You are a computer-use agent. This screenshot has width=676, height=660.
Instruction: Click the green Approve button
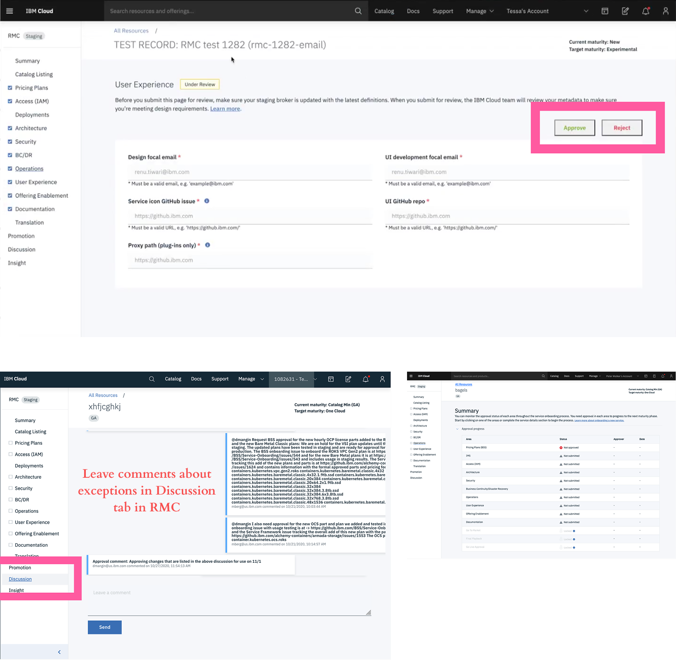point(574,128)
